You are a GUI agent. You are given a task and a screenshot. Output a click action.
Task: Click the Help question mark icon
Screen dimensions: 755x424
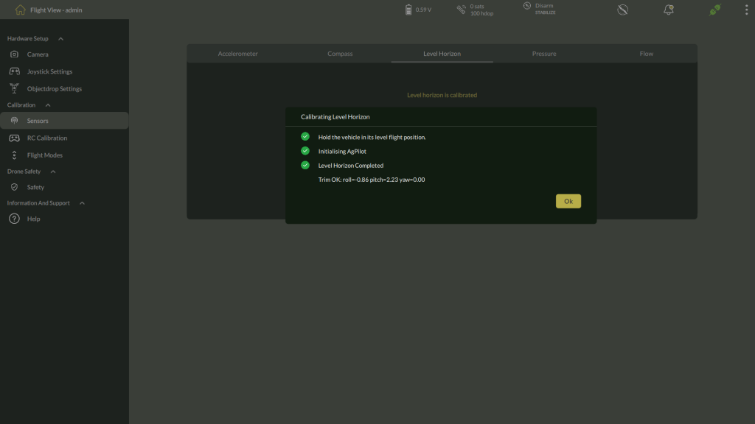15,219
